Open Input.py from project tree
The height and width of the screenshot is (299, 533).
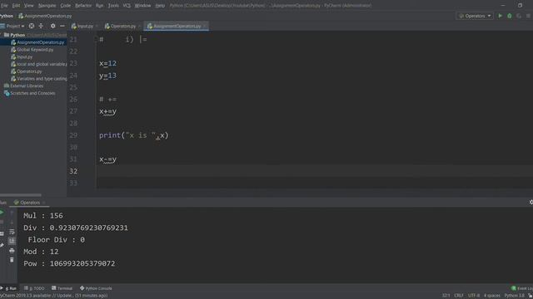pyautogui.click(x=22, y=57)
